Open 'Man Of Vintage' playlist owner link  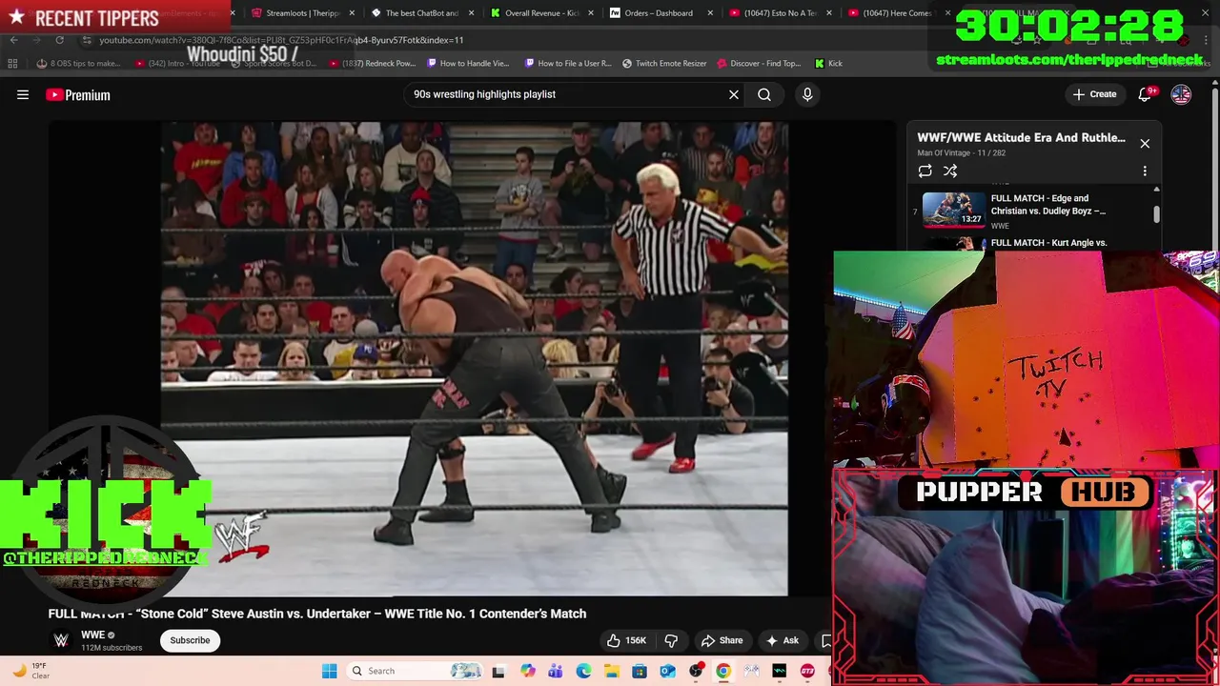944,152
